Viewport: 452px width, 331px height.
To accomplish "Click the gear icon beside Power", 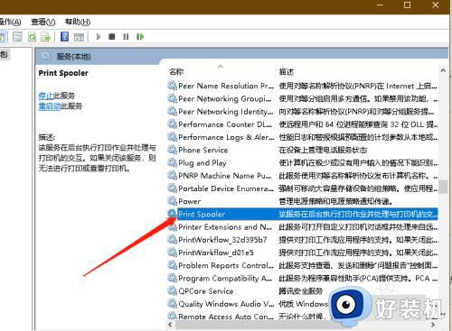I will pos(172,201).
